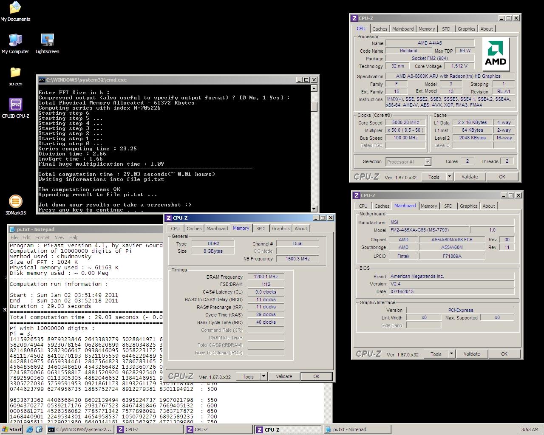Click OK in the CPU tab window

click(502, 177)
